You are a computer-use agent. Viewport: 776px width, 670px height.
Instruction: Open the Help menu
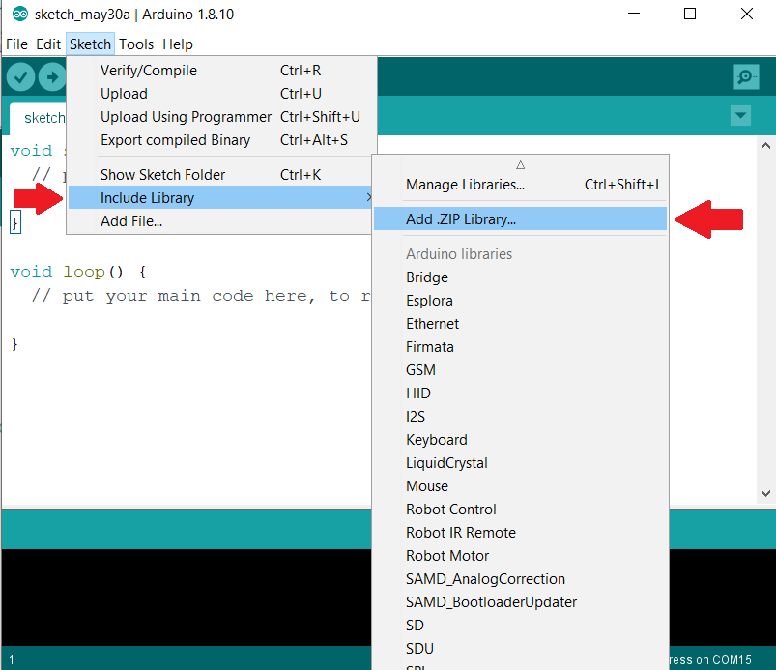(x=178, y=44)
